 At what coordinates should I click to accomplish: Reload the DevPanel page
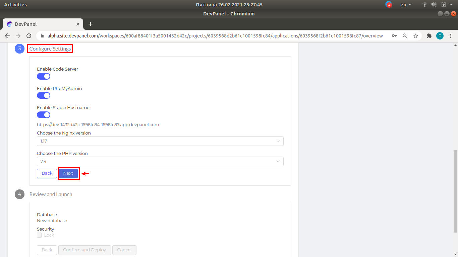click(29, 35)
